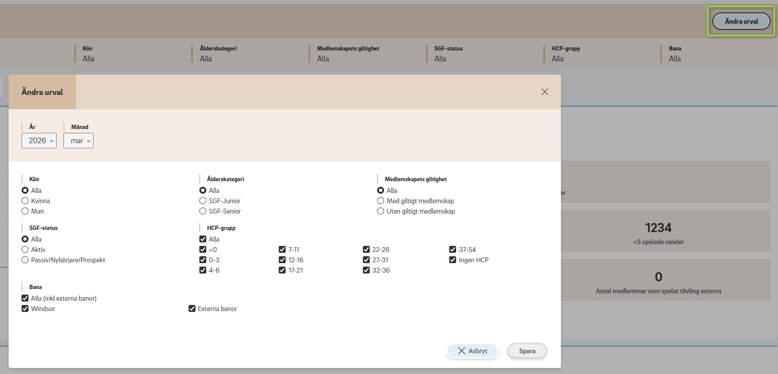
Task: Select SGF-Junior age category
Action: coord(203,201)
